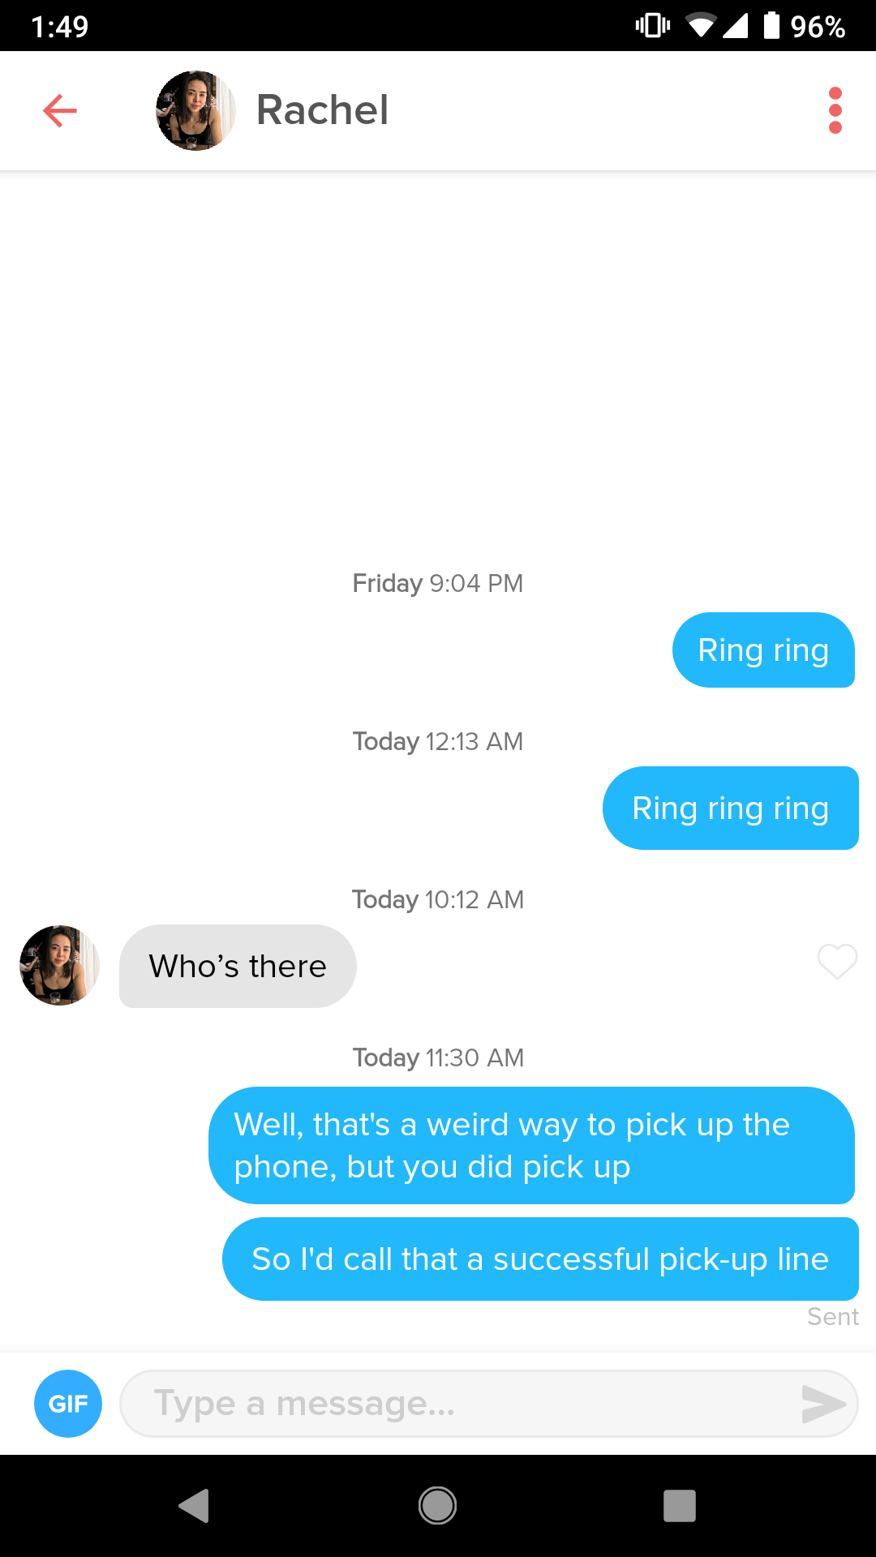The width and height of the screenshot is (876, 1557).
Task: Tap the "weird way to pick up" message
Action: click(x=531, y=1145)
